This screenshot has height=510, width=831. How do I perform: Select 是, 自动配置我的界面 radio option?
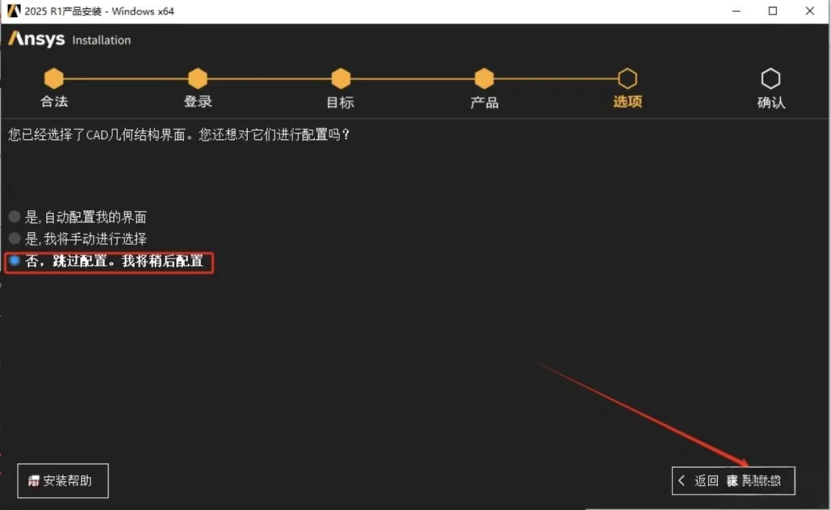pyautogui.click(x=15, y=217)
